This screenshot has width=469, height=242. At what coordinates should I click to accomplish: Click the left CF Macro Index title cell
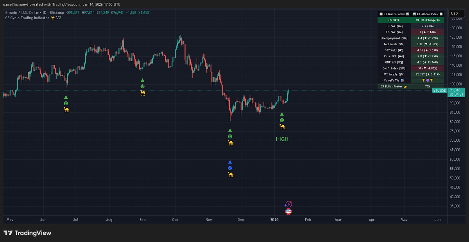click(x=394, y=14)
